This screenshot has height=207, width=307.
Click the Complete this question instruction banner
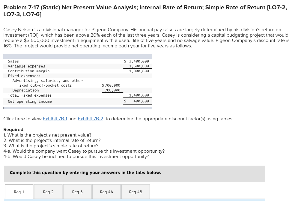[x=85, y=172]
